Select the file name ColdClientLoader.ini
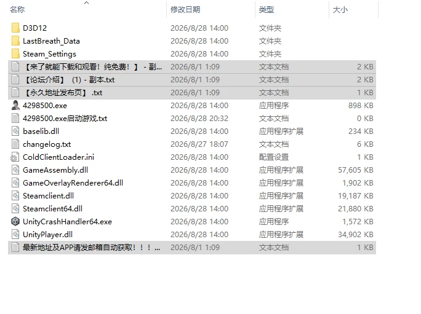This screenshot has height=314, width=421. point(58,157)
